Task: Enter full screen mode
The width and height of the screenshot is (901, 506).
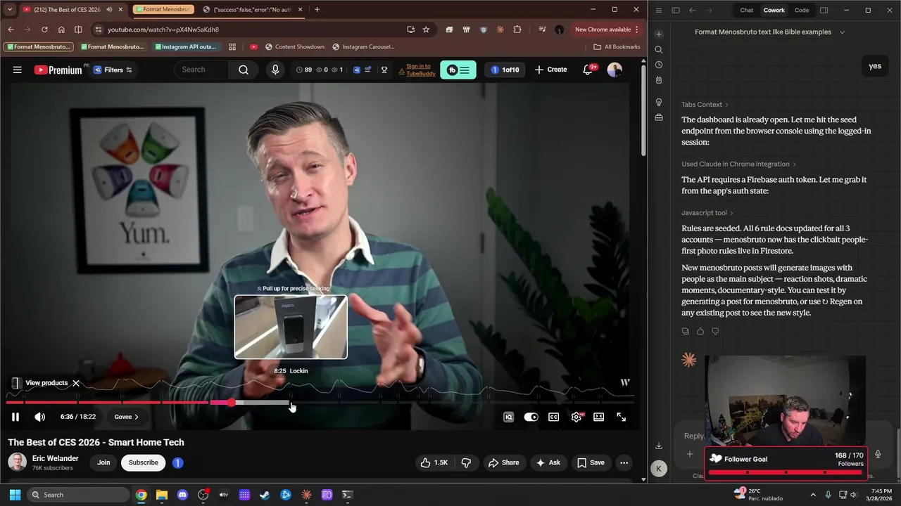Action: point(621,417)
